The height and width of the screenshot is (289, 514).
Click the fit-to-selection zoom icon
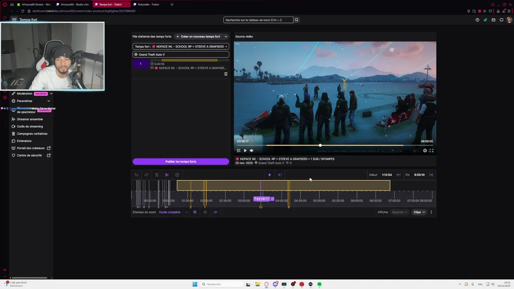pos(215,212)
